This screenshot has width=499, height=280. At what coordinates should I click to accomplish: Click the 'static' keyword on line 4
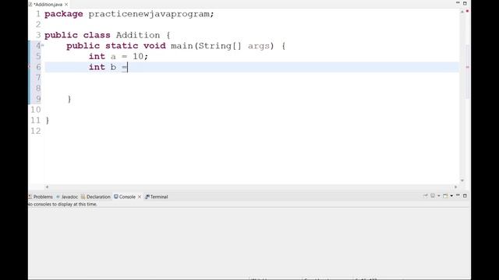(122, 46)
